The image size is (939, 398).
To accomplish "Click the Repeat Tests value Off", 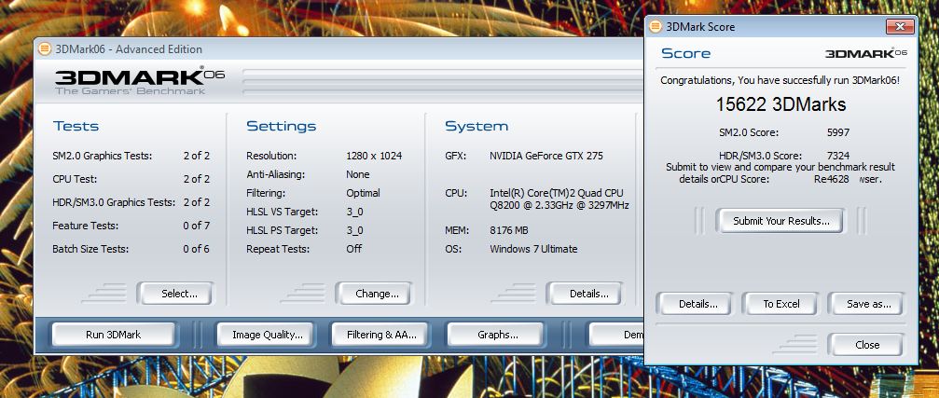I will 354,248.
